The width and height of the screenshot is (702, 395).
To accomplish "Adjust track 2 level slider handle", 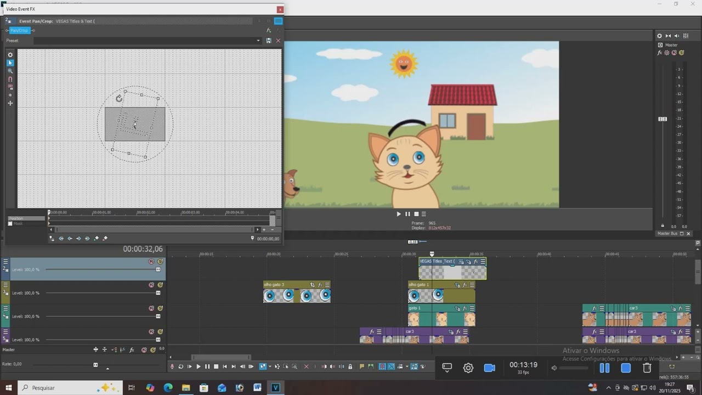I will click(158, 269).
